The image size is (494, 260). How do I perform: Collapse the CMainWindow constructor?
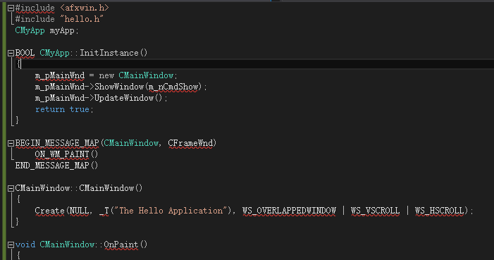(11, 188)
